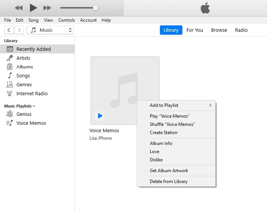
Task: Open the Help menu
Action: 106,20
